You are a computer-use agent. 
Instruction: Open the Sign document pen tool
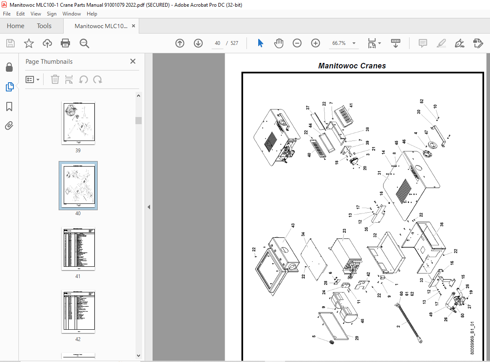(459, 43)
